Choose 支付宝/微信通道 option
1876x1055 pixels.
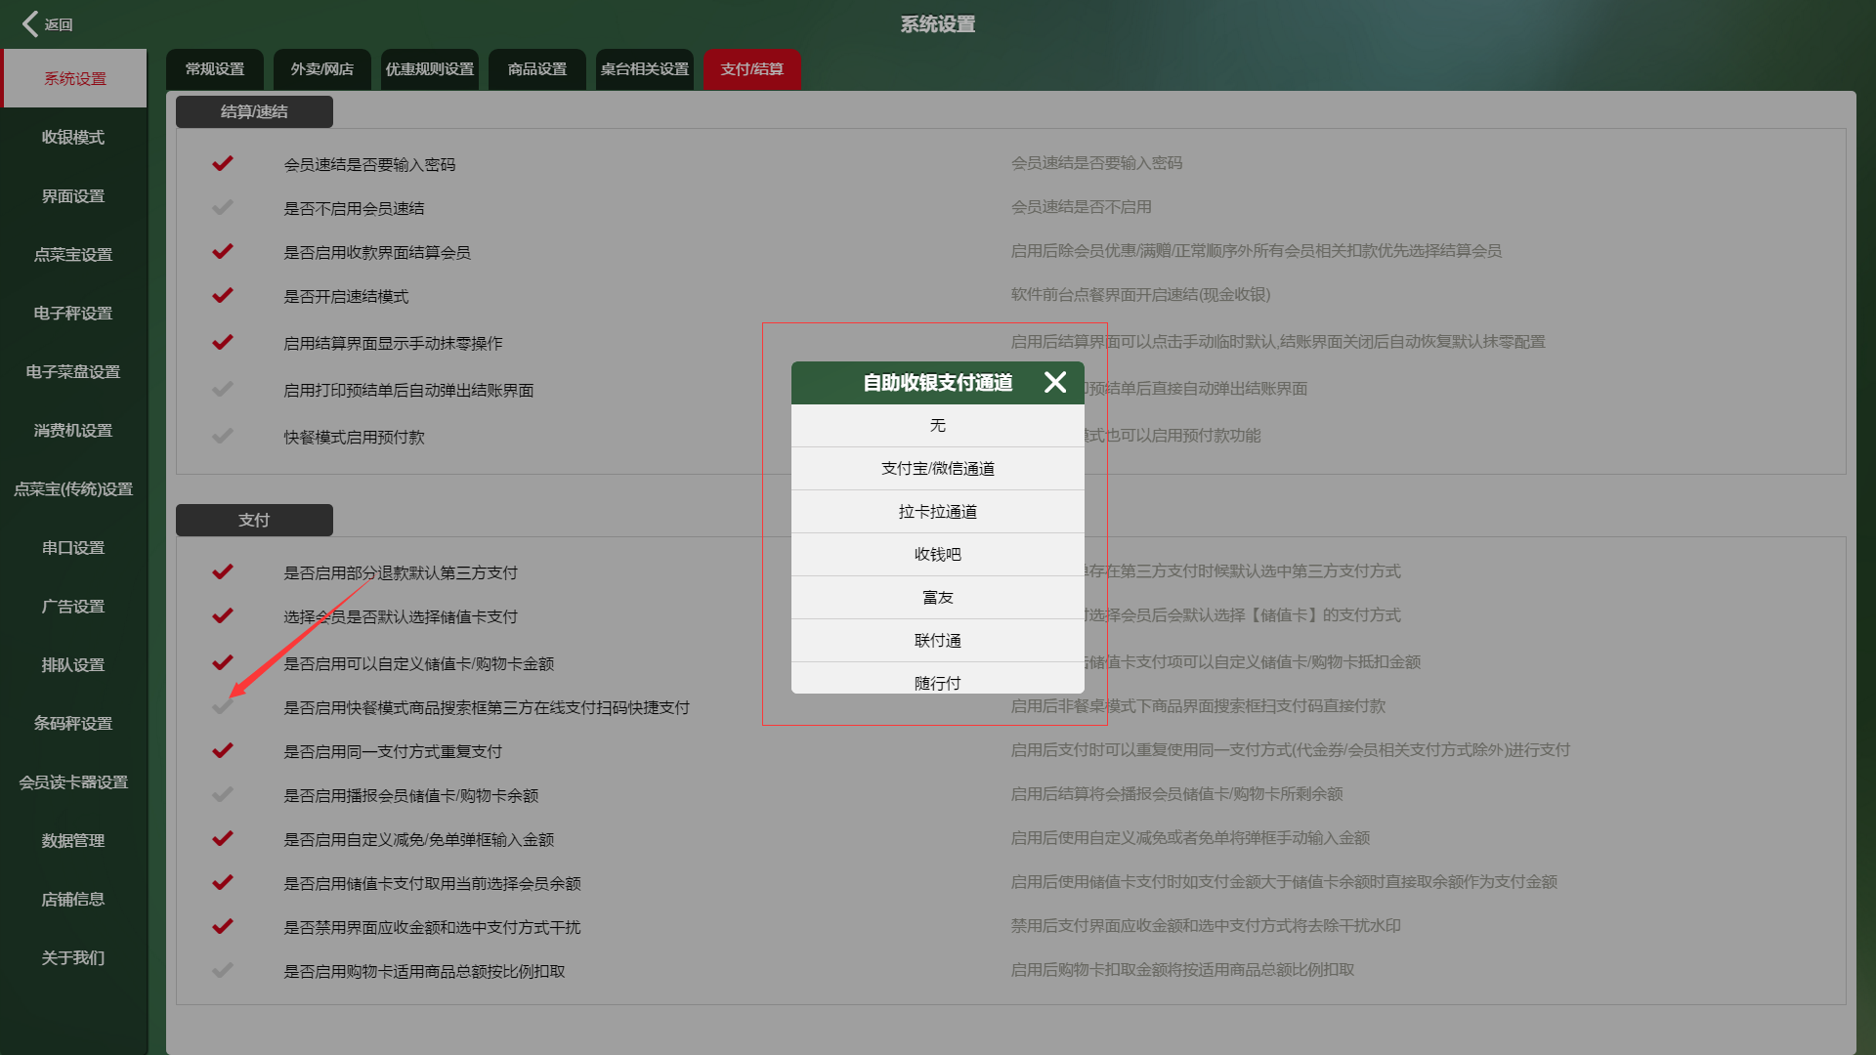tap(937, 468)
